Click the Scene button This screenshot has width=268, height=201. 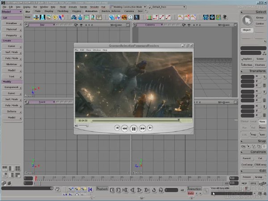260,59
